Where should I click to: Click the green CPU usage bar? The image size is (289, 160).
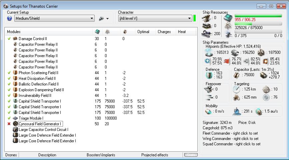coord(258,16)
